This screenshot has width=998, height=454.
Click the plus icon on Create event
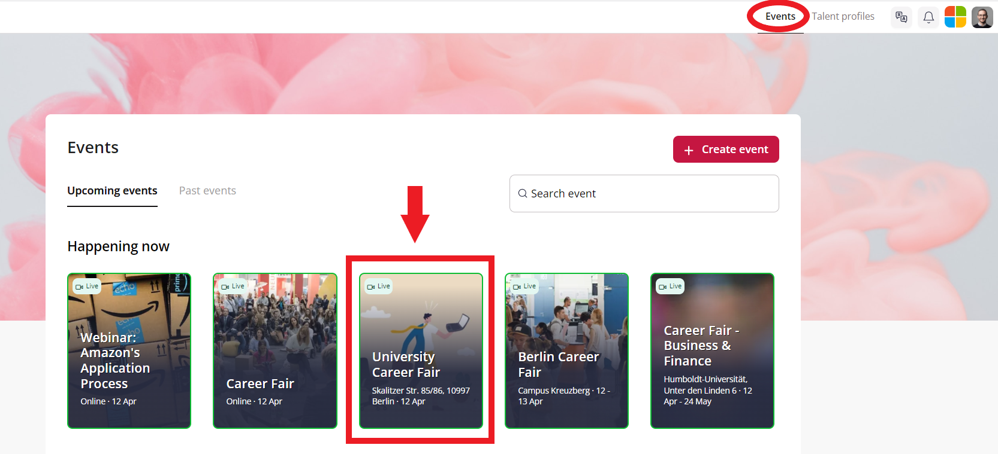click(689, 150)
